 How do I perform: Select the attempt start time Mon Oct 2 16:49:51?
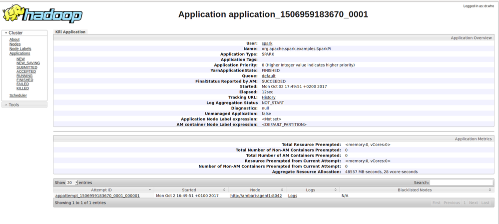(x=187, y=195)
